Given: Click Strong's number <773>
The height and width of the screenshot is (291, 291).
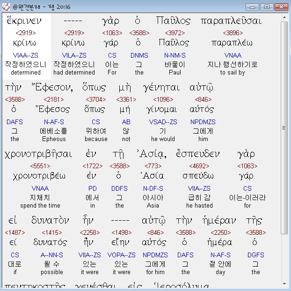Looking at the screenshot, I should [x=153, y=166].
